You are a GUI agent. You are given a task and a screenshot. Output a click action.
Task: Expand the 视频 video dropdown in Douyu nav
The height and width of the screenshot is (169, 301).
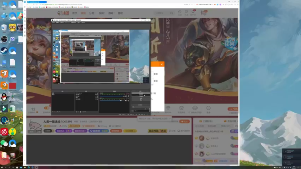tap(102, 13)
